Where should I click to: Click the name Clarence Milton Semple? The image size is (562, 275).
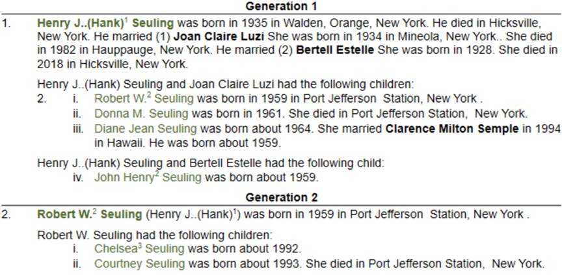451,129
